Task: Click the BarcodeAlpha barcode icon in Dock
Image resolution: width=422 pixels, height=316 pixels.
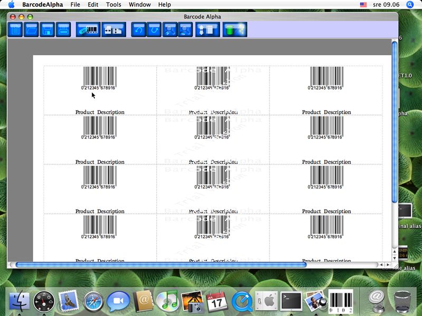Action: pos(340,301)
